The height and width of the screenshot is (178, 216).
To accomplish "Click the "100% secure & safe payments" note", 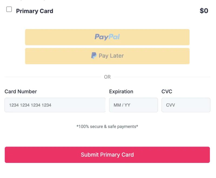I will [x=107, y=127].
